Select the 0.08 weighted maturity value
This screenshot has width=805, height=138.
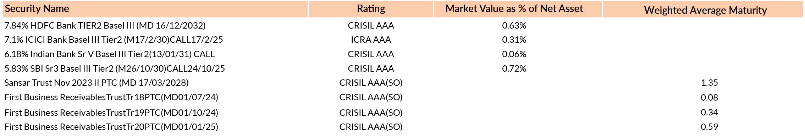709,97
